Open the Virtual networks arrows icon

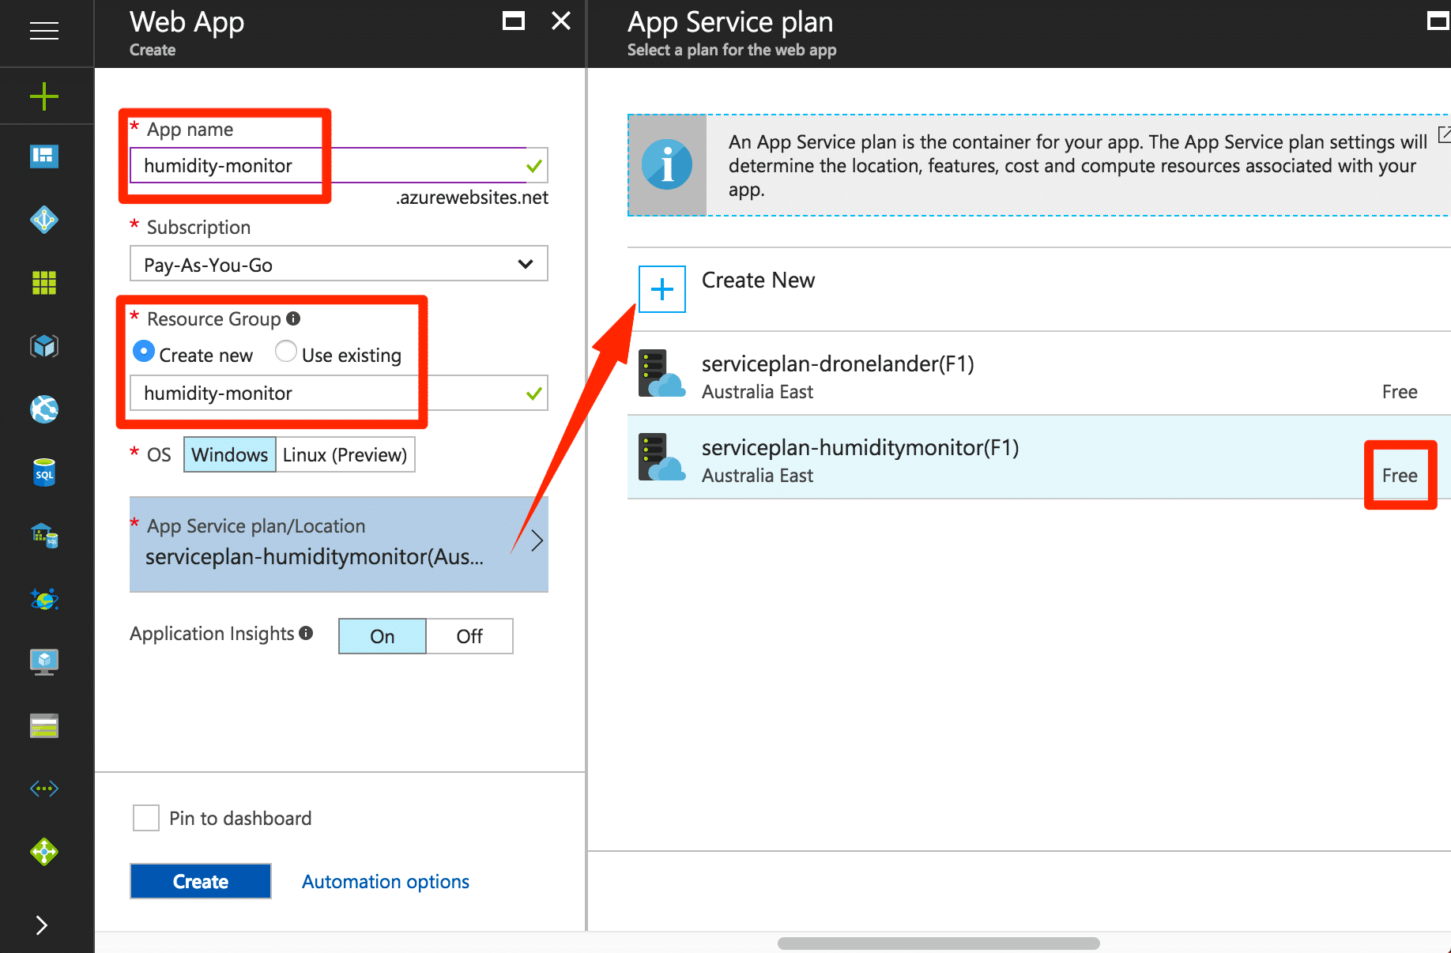(x=44, y=789)
